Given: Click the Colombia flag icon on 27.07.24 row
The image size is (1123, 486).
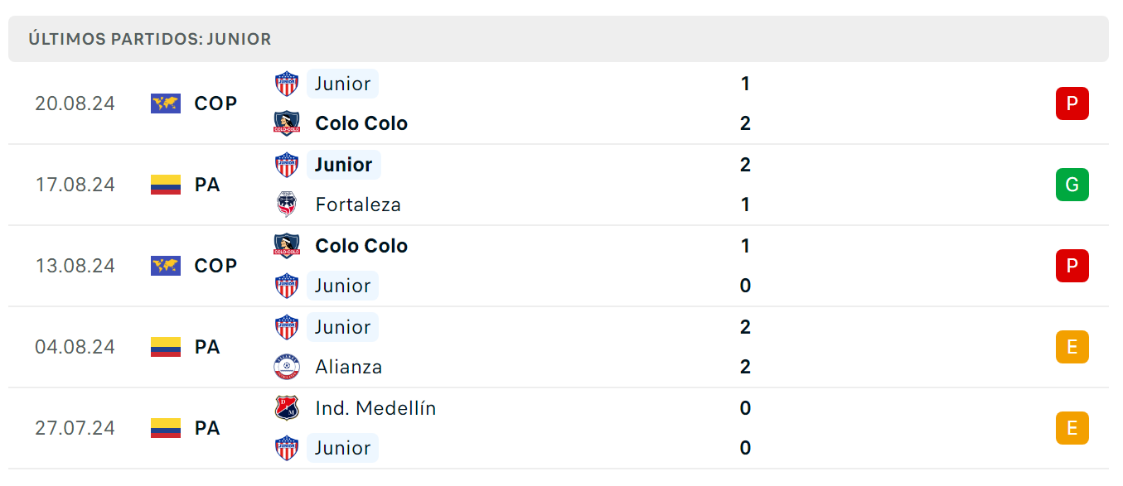Looking at the screenshot, I should 166,428.
